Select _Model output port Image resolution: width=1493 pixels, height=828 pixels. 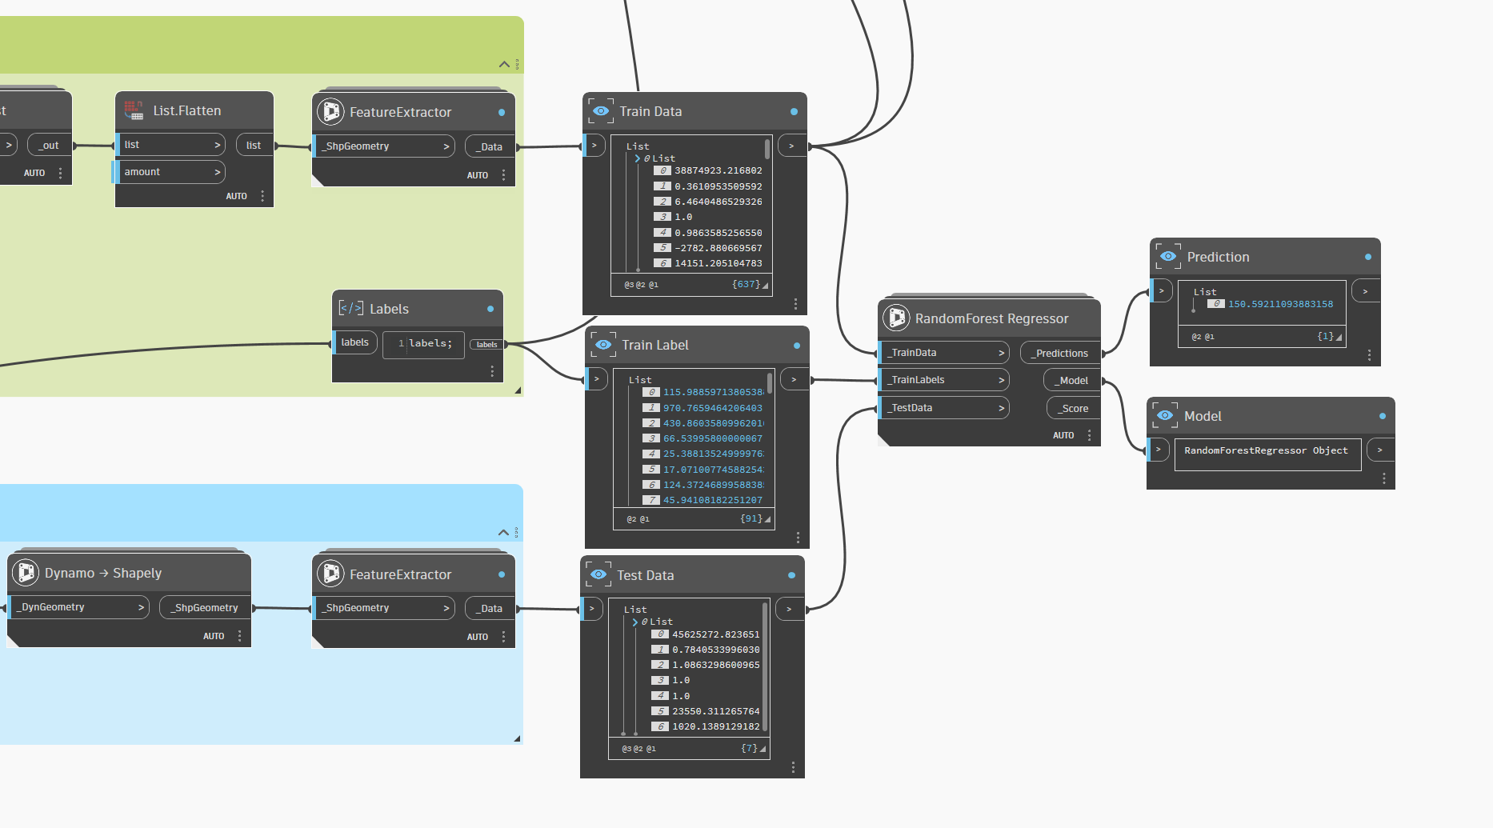click(1072, 381)
